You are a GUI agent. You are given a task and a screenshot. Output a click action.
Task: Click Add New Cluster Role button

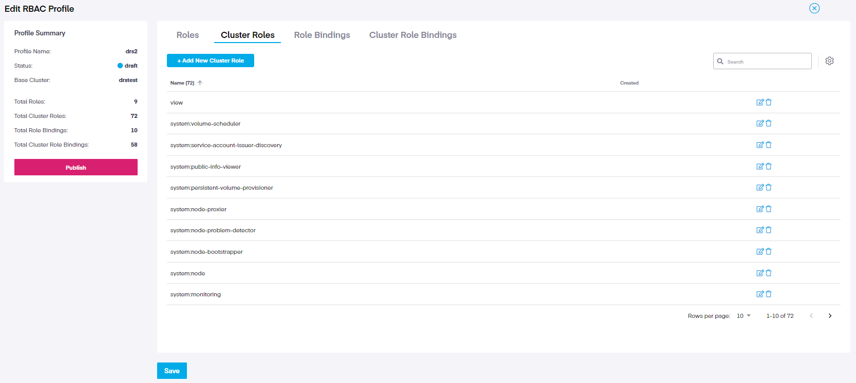click(211, 61)
